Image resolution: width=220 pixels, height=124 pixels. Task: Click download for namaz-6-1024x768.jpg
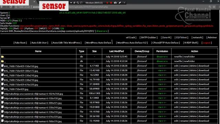pos(204,93)
